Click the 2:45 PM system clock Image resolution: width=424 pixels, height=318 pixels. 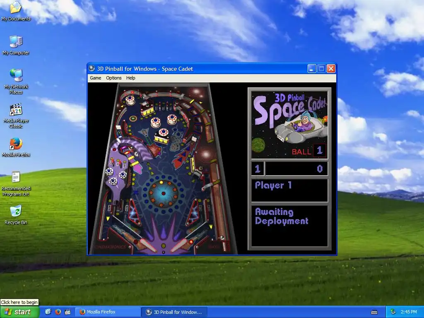409,312
